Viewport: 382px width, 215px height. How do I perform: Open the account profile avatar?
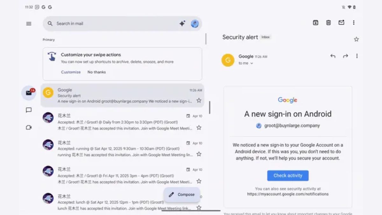coord(195,24)
